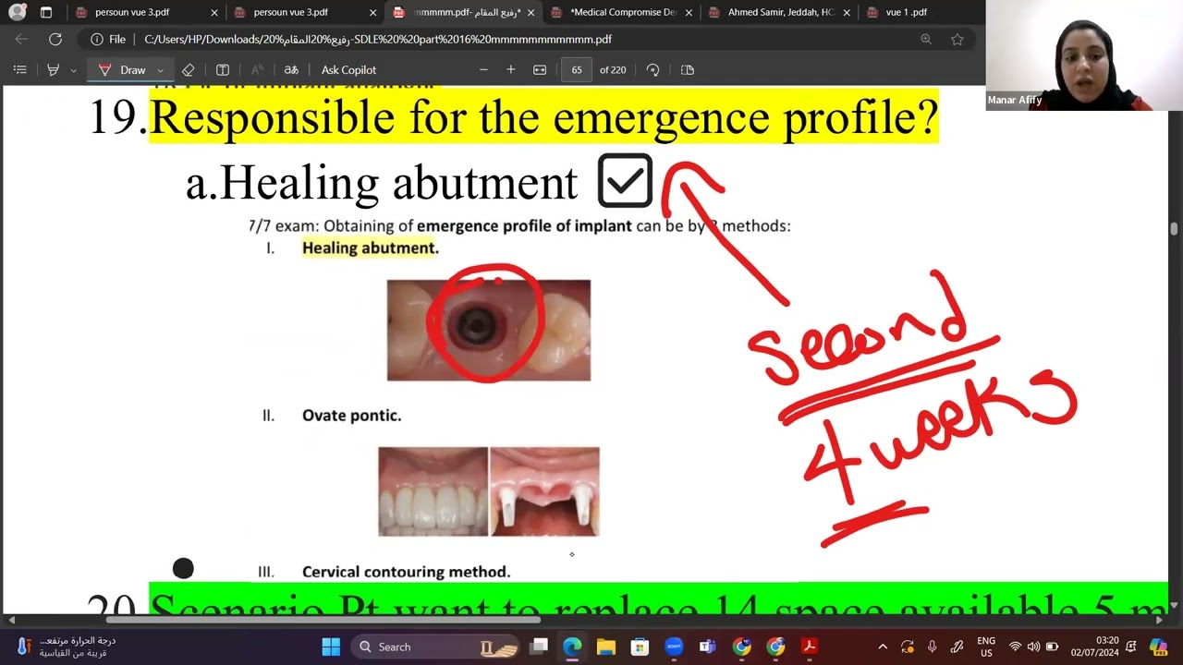Add this page to favorites star
The image size is (1183, 665).
pos(957,39)
